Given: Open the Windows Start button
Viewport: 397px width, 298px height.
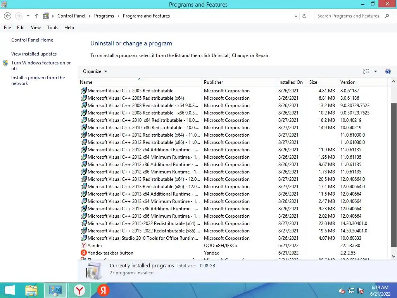Looking at the screenshot, I should (x=10, y=290).
